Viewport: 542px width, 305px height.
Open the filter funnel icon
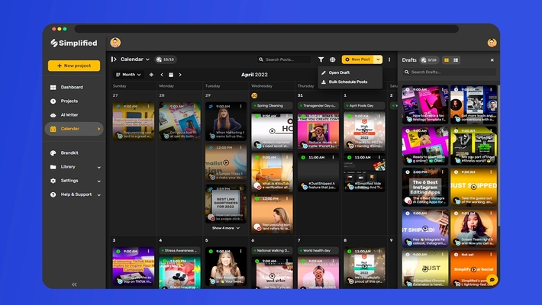pyautogui.click(x=321, y=59)
